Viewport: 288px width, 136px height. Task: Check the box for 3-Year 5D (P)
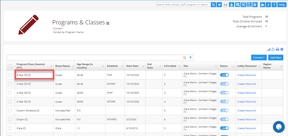(10, 84)
